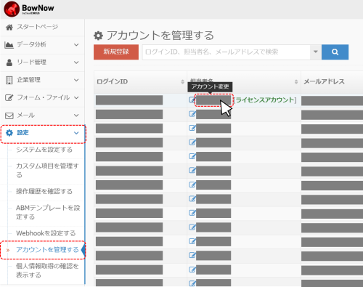Click the gear icon beside 設定
Image resolution: width=363 pixels, height=287 pixels.
click(x=9, y=133)
